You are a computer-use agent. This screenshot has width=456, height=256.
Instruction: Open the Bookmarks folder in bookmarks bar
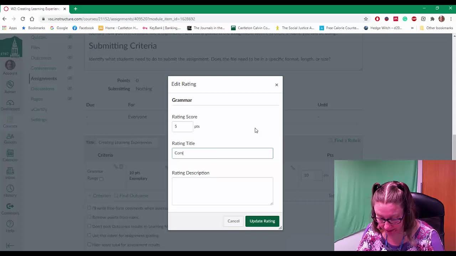[x=33, y=28]
